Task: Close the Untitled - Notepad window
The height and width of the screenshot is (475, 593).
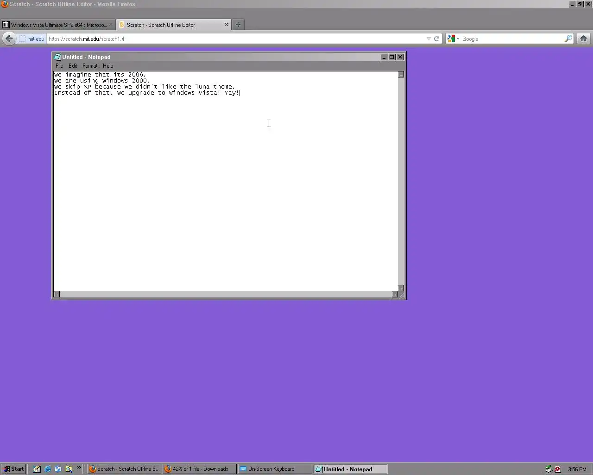Action: coord(401,57)
